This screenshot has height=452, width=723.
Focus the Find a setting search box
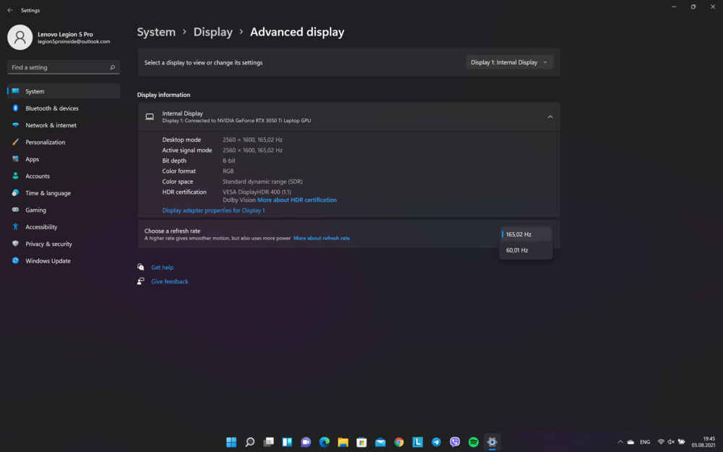click(64, 67)
